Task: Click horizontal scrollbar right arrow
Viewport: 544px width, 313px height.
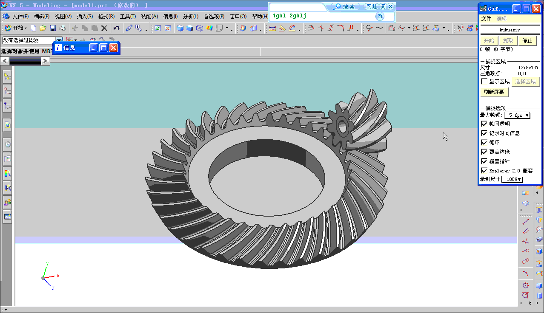Action: point(46,61)
